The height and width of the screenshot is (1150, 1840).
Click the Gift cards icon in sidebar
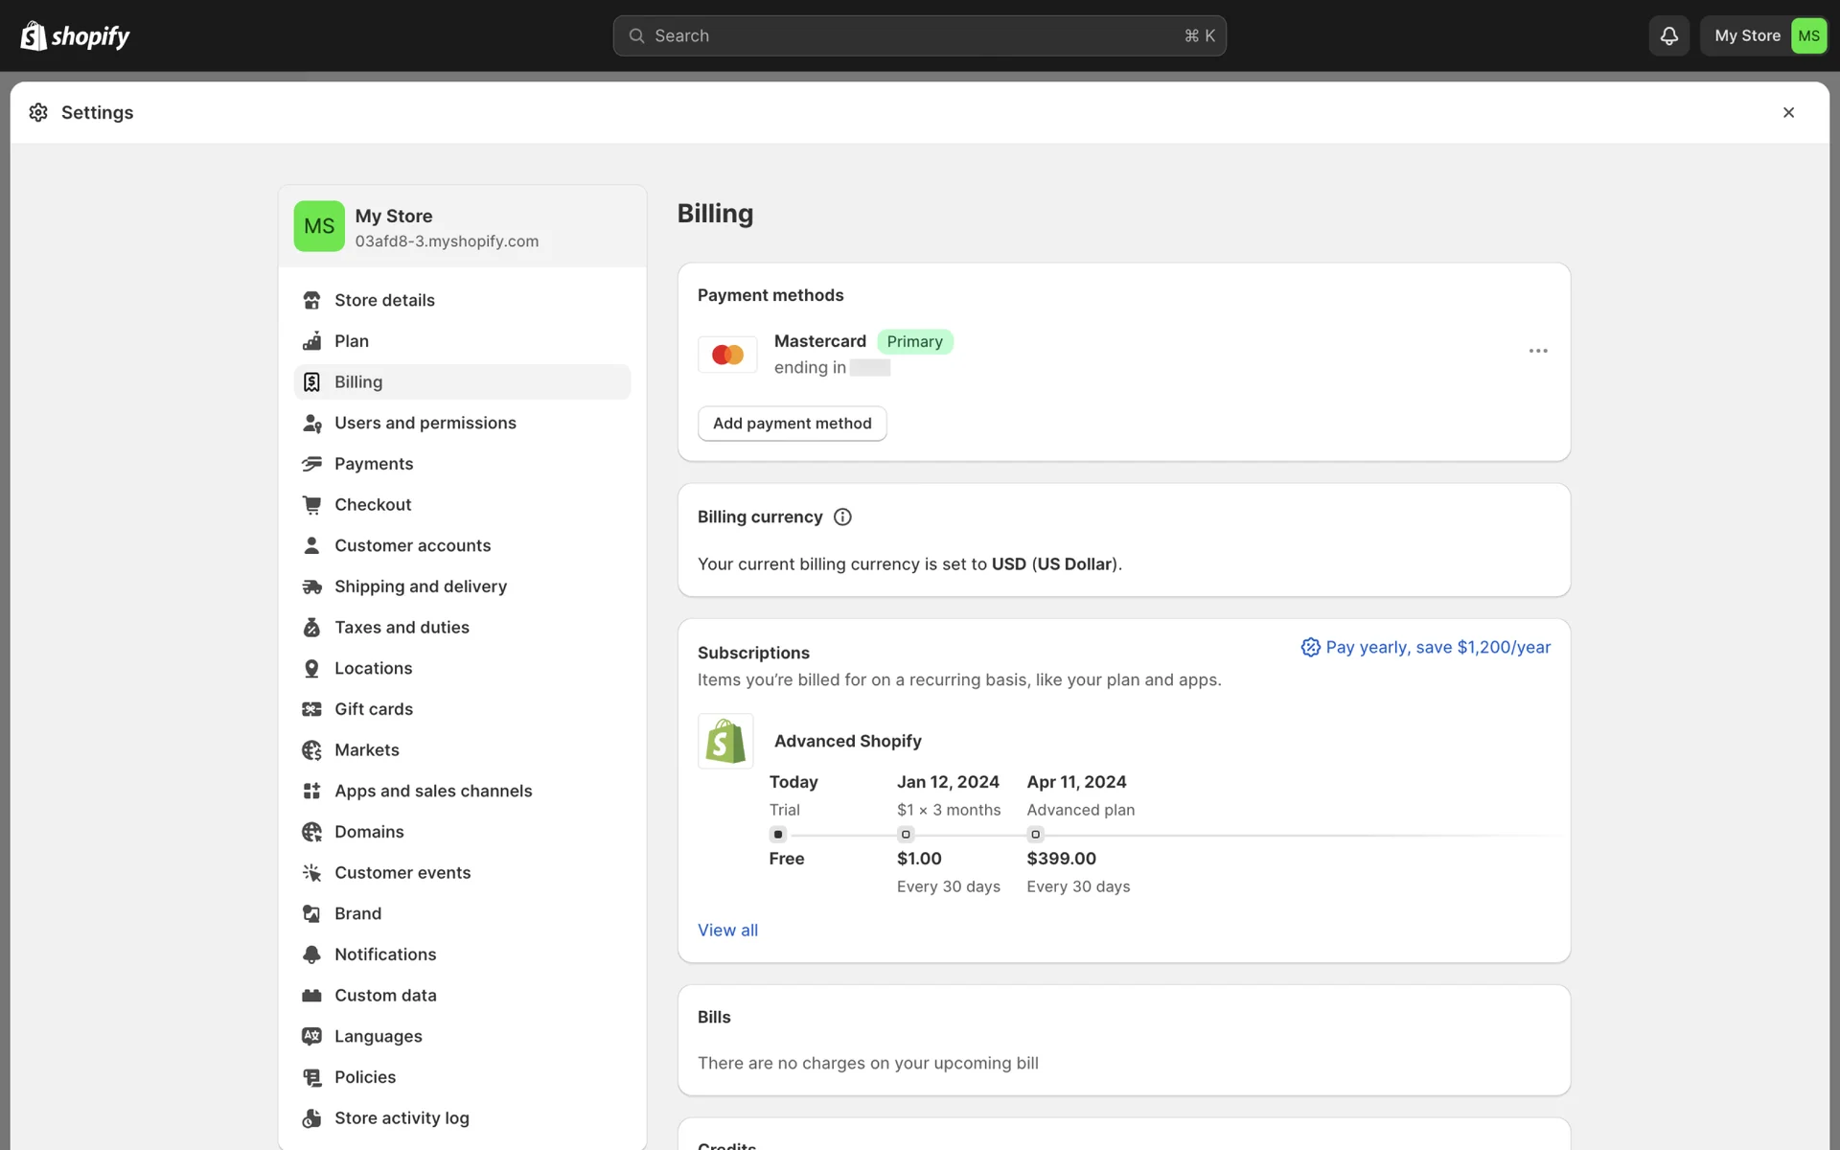click(x=311, y=709)
